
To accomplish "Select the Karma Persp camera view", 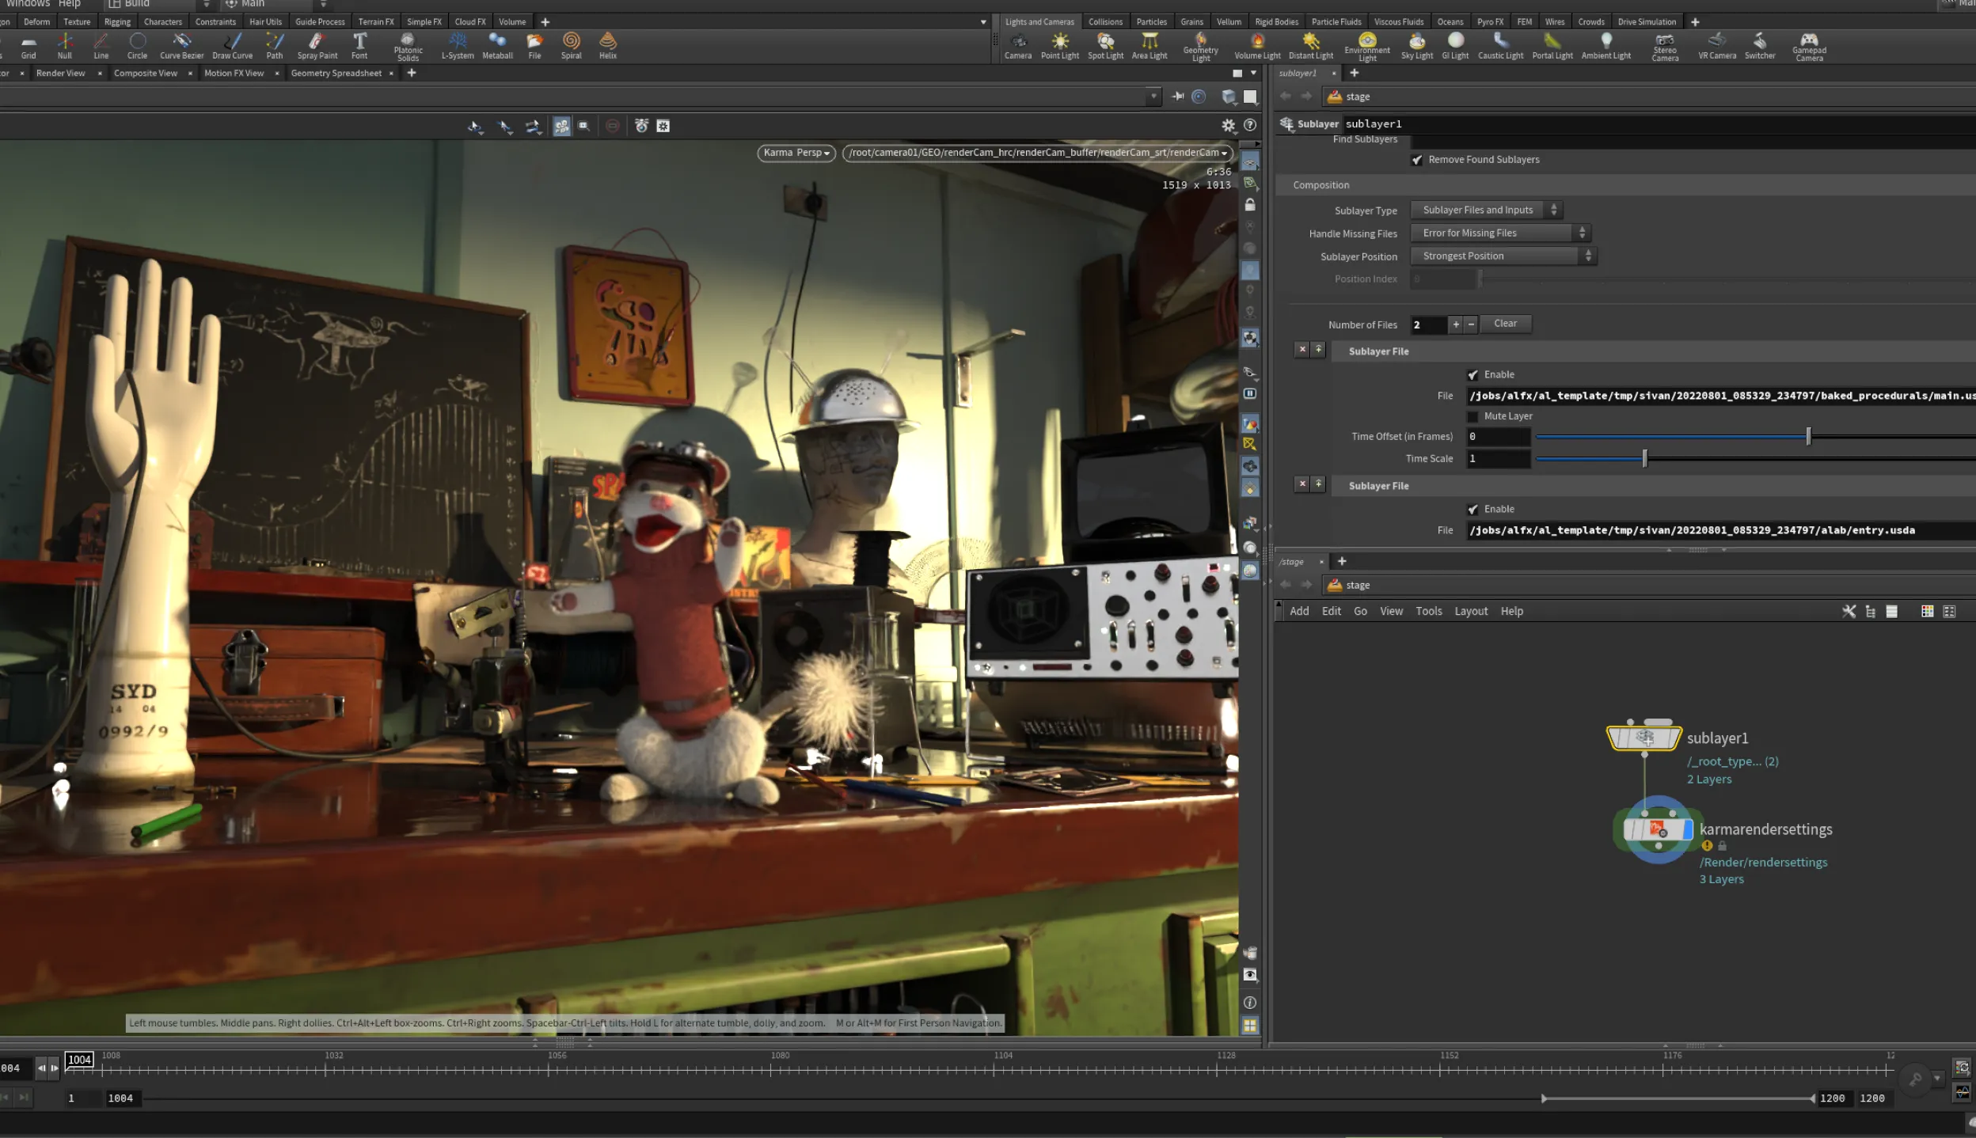I will pos(792,152).
